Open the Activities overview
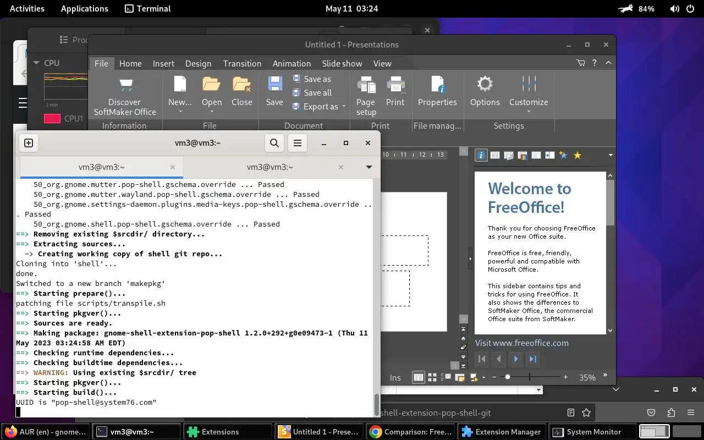This screenshot has width=704, height=440. click(x=28, y=8)
